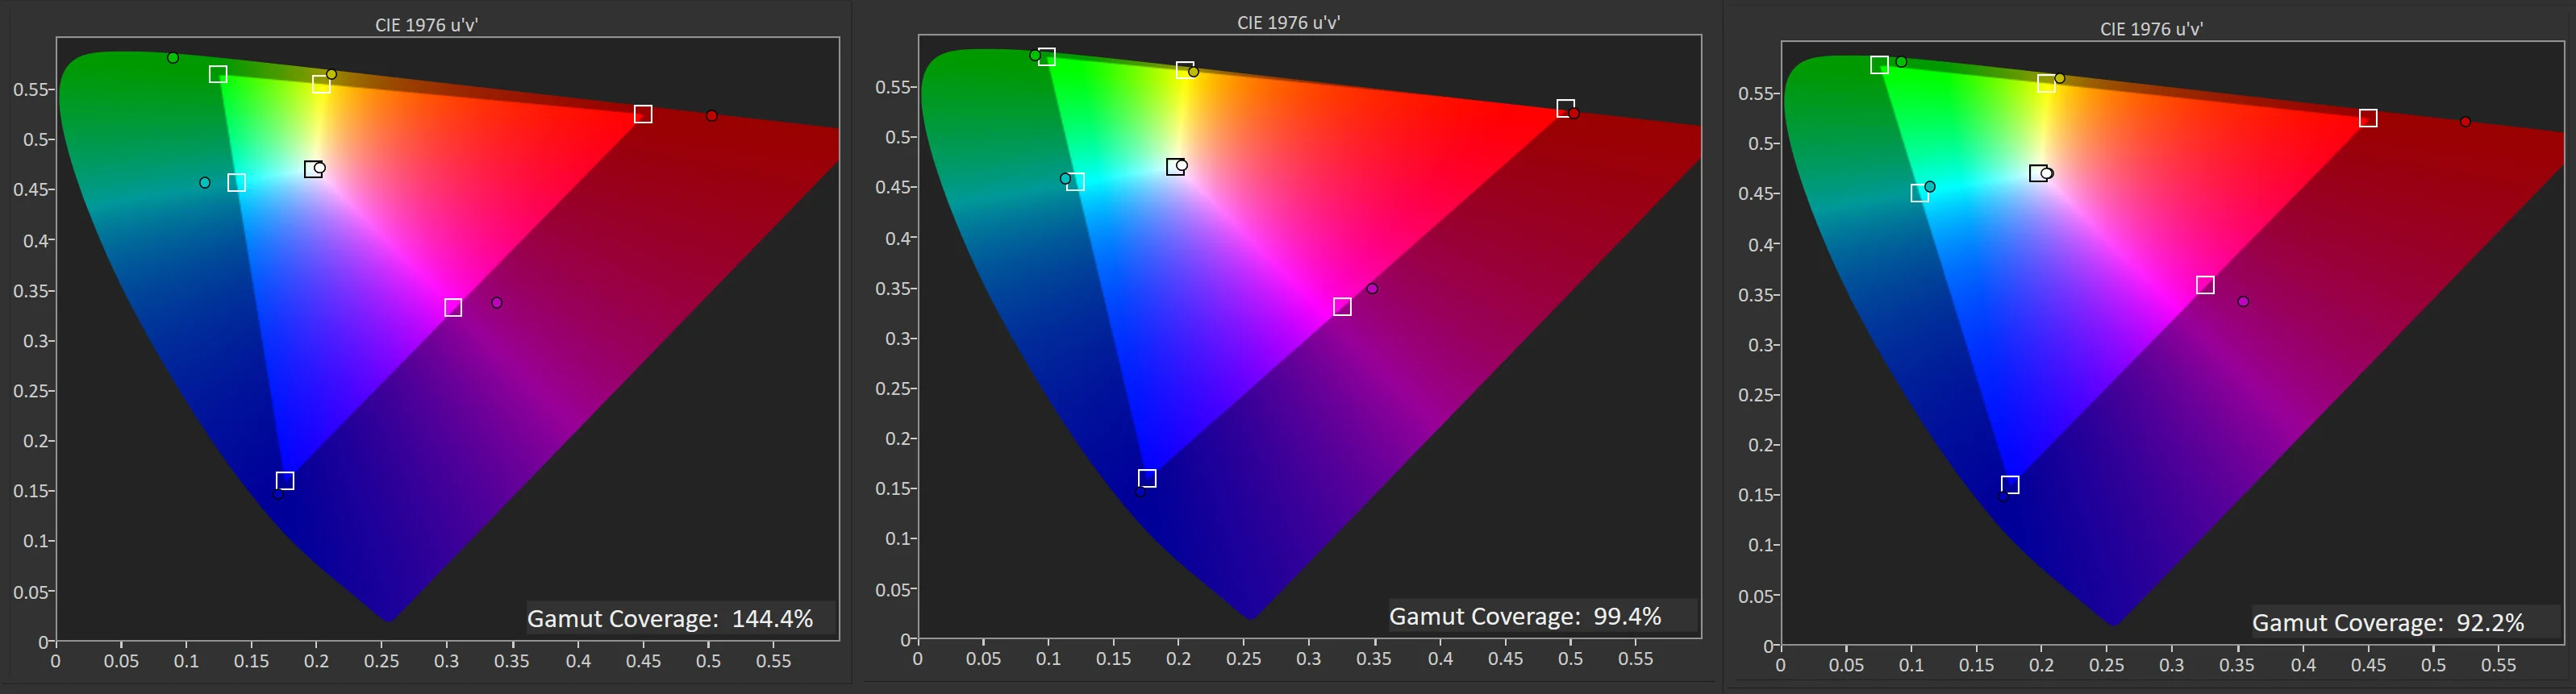Image resolution: width=2576 pixels, height=694 pixels.
Task: Pick the yellow target square in the 99.4% chart
Action: (1185, 70)
